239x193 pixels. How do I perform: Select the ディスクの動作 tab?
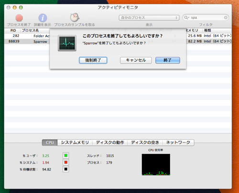(x=110, y=142)
